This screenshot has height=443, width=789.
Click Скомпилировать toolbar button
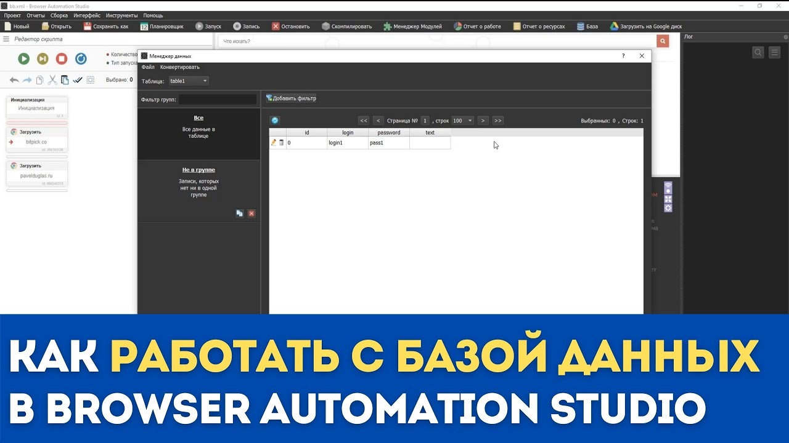click(347, 26)
